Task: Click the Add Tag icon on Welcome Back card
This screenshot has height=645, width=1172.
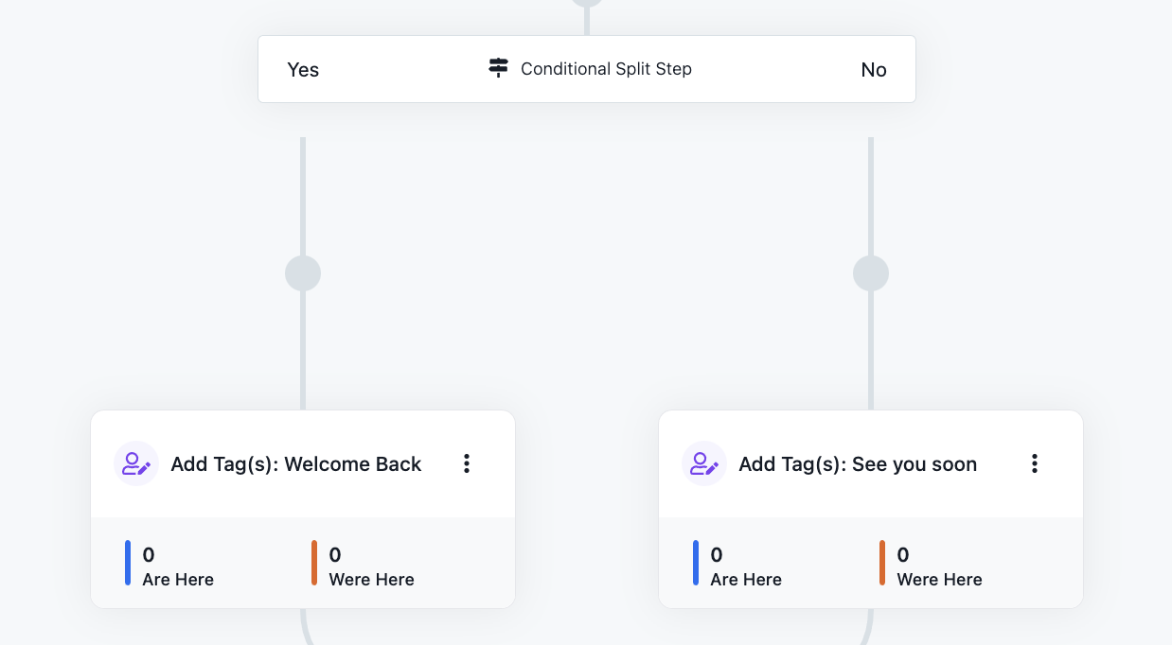Action: [x=135, y=463]
